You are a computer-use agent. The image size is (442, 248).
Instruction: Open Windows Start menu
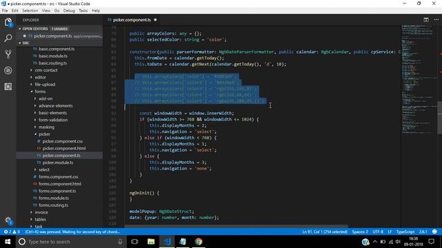(x=8, y=242)
